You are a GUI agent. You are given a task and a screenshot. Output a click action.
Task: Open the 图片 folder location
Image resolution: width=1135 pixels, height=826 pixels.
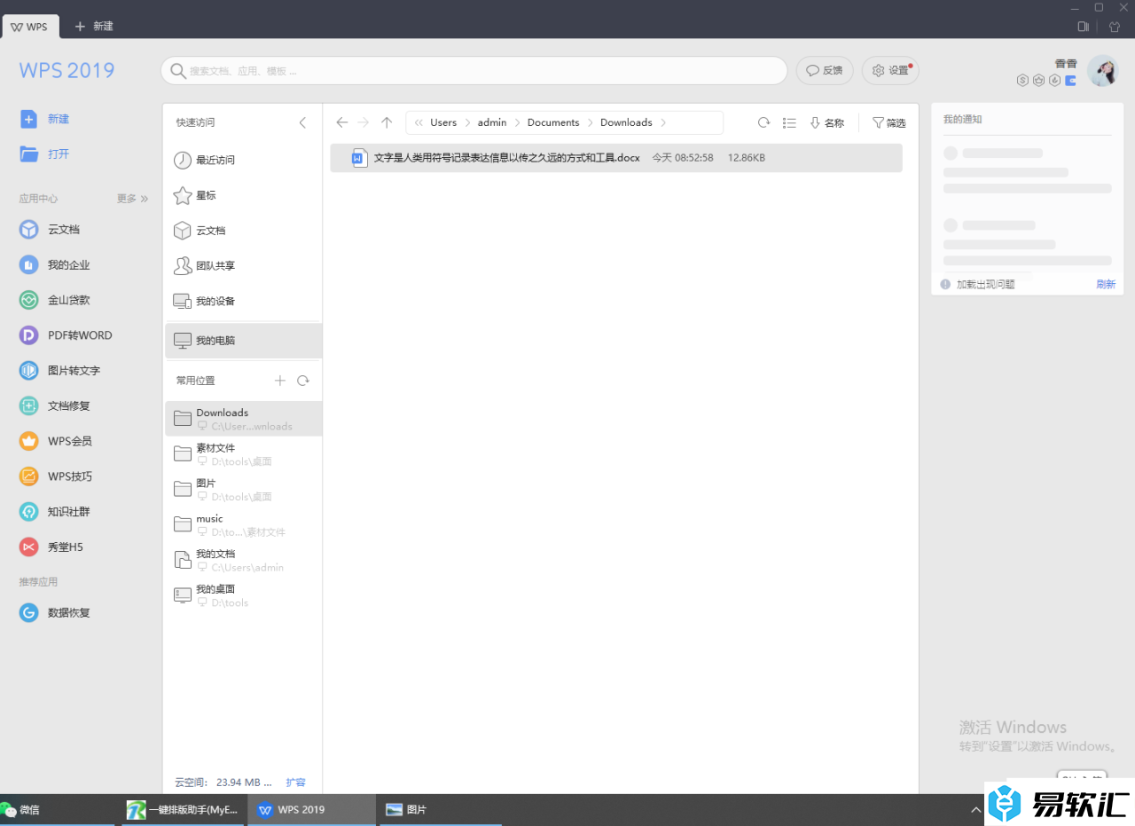point(243,490)
